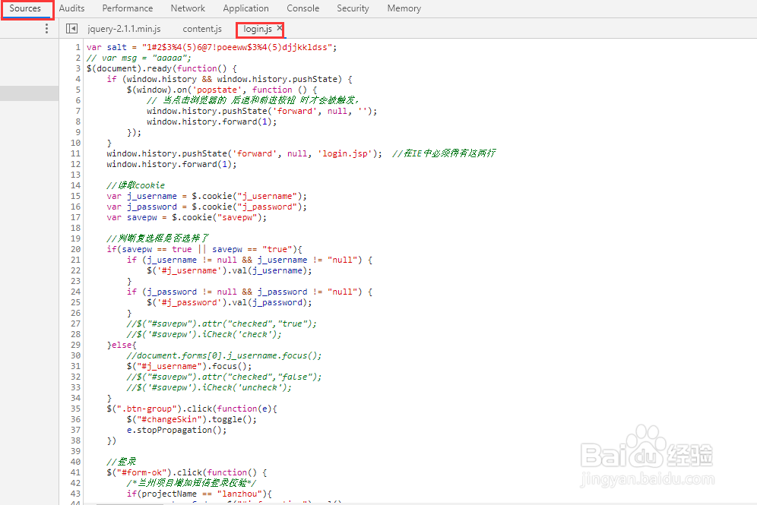Image resolution: width=757 pixels, height=505 pixels.
Task: Click the if(projectName == "lanzhou") line
Action: [x=199, y=494]
